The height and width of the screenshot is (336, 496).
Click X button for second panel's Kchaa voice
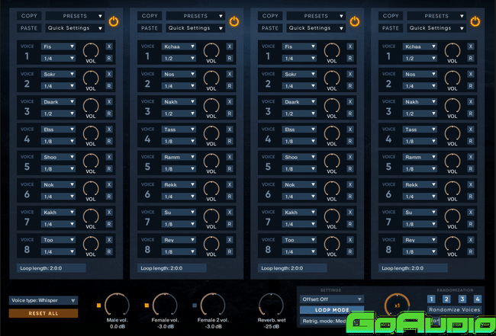(230, 46)
